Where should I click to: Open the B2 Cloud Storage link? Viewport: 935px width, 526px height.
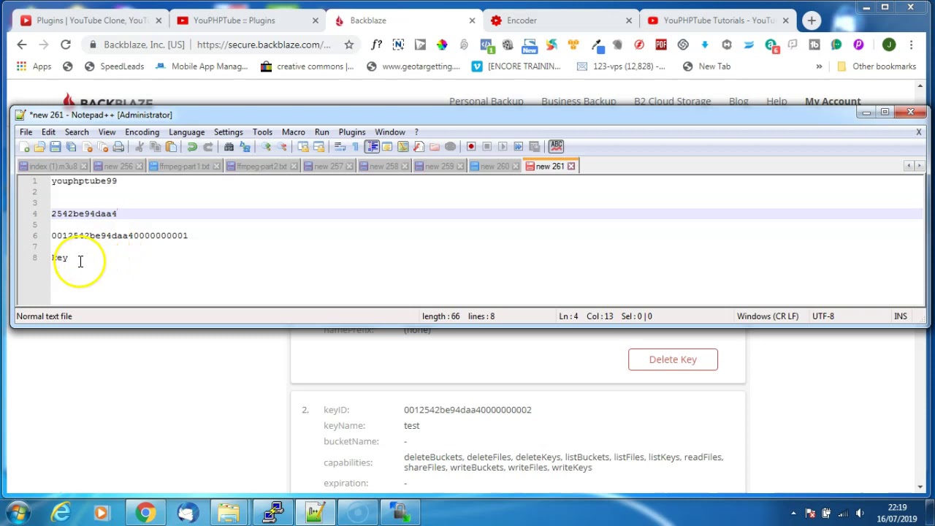pyautogui.click(x=672, y=102)
